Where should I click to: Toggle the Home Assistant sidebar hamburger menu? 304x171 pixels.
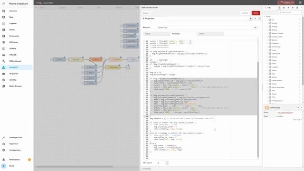(3, 3)
